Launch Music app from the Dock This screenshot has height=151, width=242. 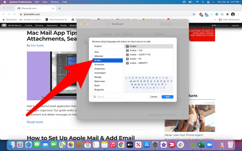point(113,145)
